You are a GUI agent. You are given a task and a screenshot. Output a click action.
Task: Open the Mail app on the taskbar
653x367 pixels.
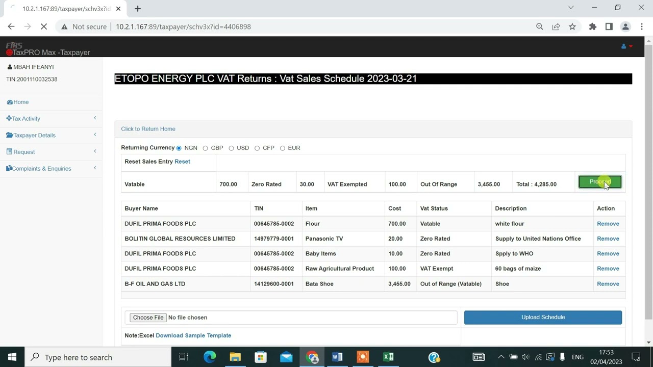click(286, 357)
